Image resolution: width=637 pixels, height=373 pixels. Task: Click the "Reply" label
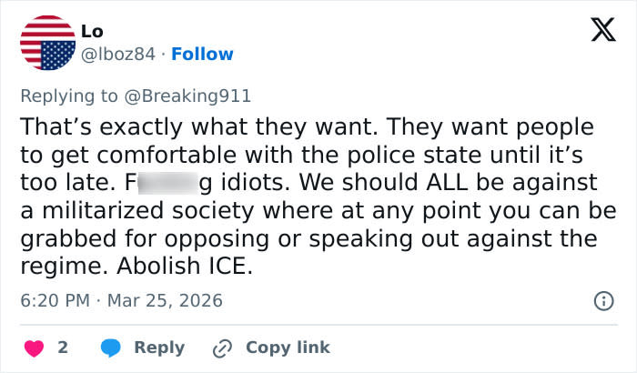(x=159, y=348)
